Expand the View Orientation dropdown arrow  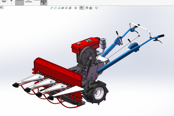point(73,8)
